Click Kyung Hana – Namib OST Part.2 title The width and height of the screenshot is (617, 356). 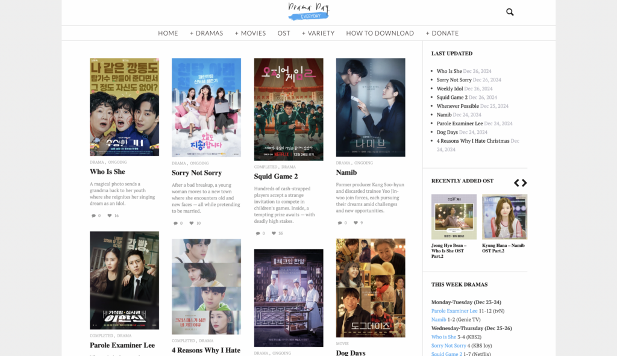503,248
